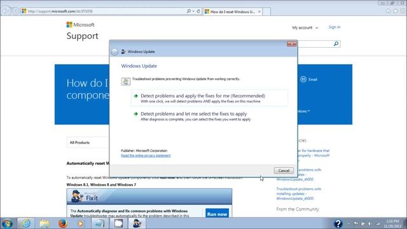Click the Windows Update dialog back button
The width and height of the screenshot is (407, 229).
114,52
